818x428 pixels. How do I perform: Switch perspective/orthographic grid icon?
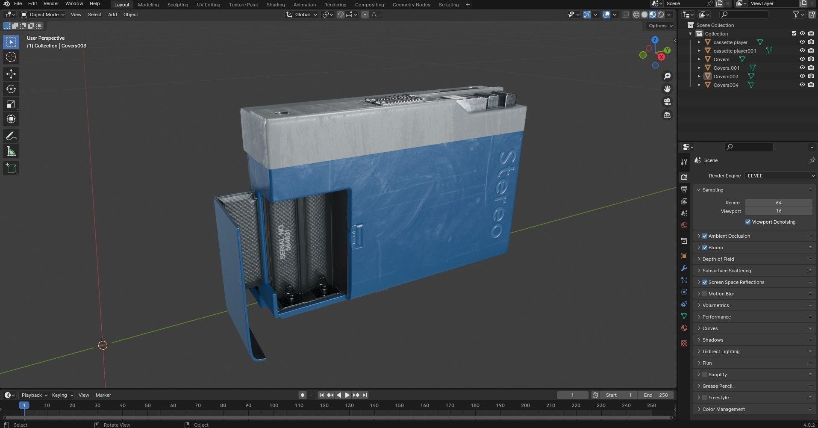tap(667, 115)
